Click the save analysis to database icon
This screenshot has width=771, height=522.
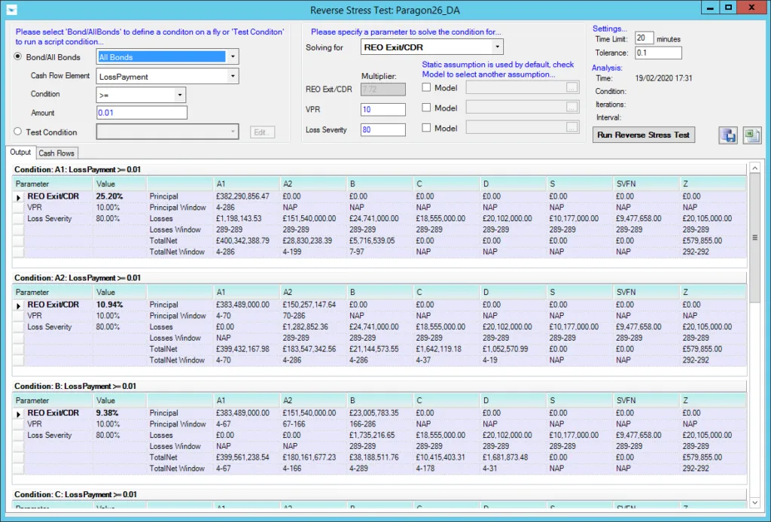[727, 135]
